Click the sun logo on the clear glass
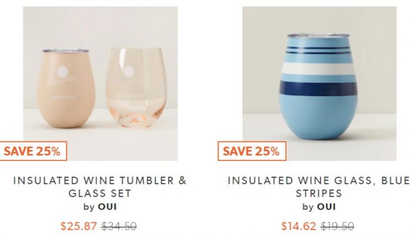Viewport: 411px width, 236px height. tap(129, 72)
